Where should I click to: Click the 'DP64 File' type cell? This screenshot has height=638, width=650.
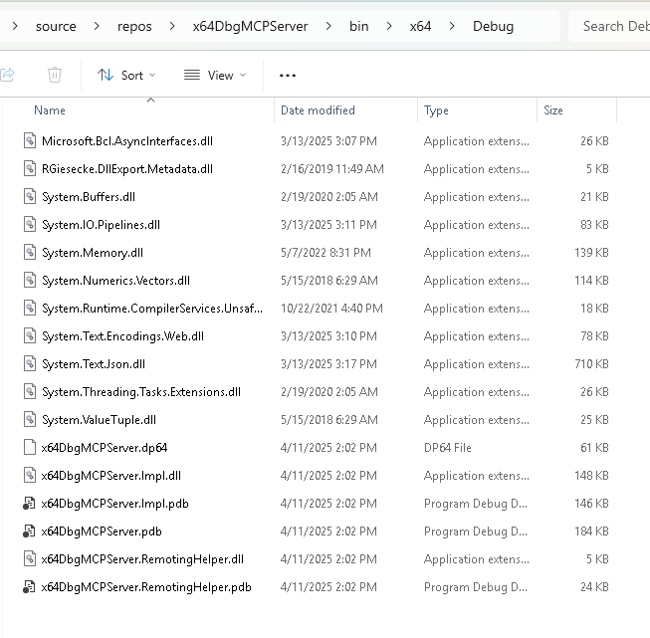click(447, 448)
